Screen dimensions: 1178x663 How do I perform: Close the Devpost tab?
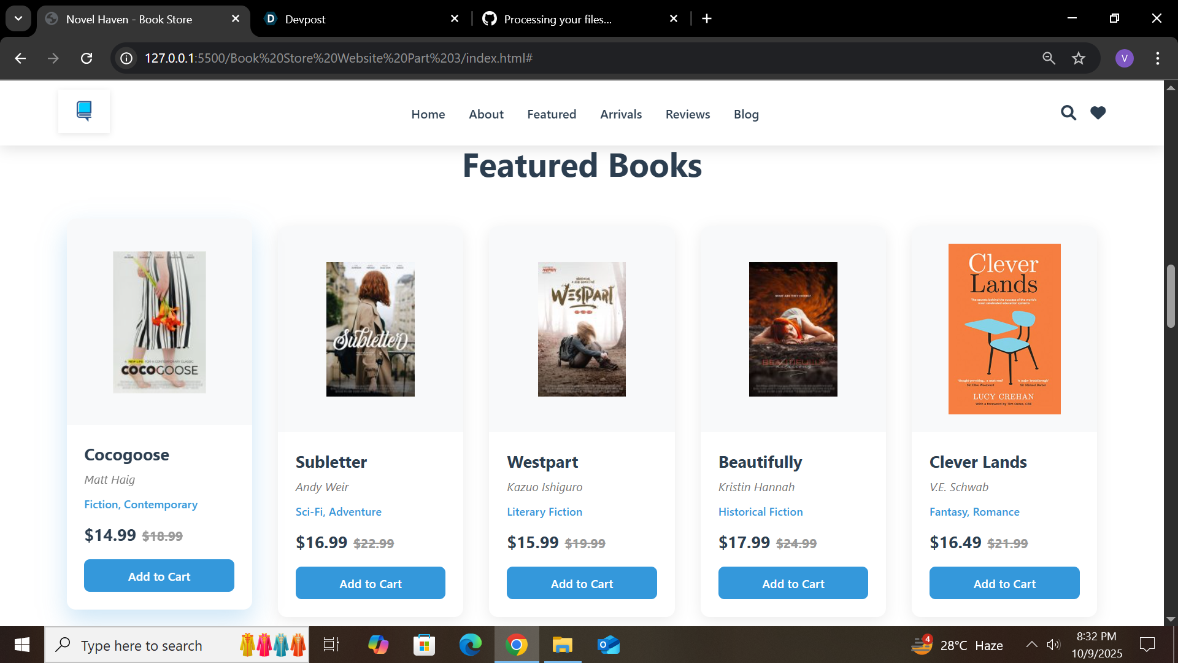coord(455,19)
